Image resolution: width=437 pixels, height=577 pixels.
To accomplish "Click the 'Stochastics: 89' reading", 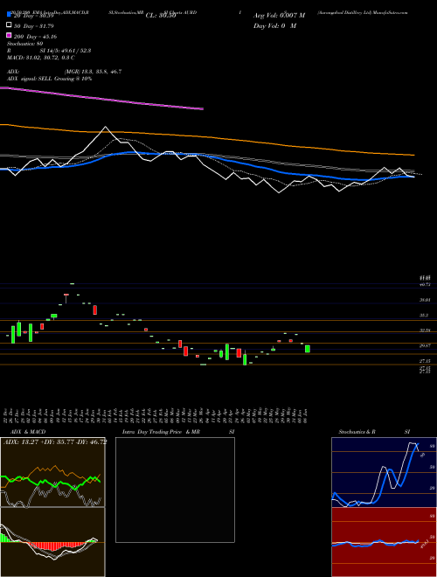I will coord(25,44).
